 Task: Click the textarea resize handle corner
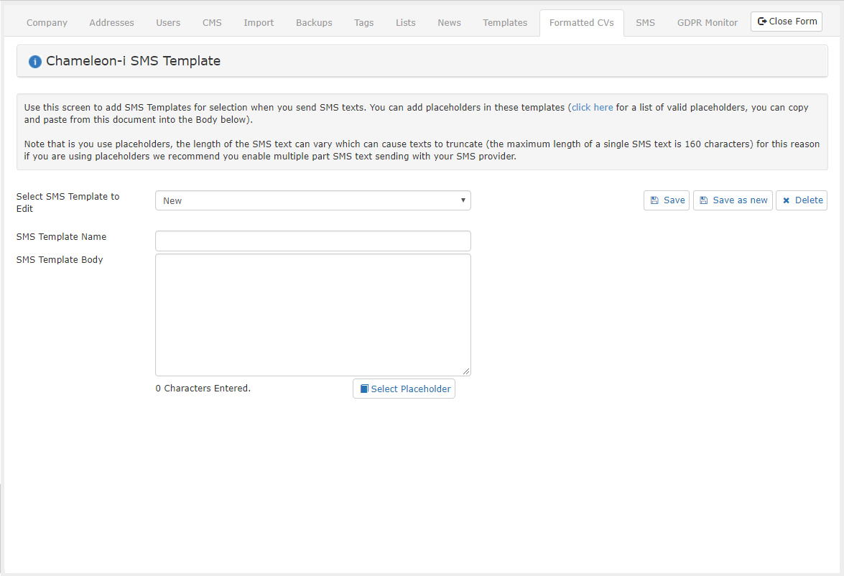(x=466, y=371)
